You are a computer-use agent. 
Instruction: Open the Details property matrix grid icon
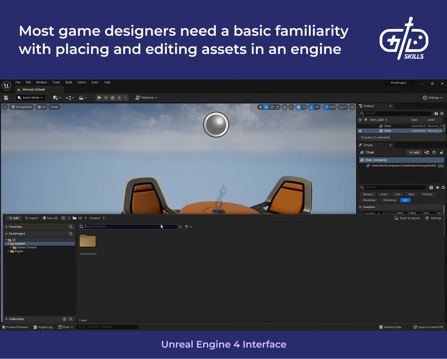click(431, 187)
